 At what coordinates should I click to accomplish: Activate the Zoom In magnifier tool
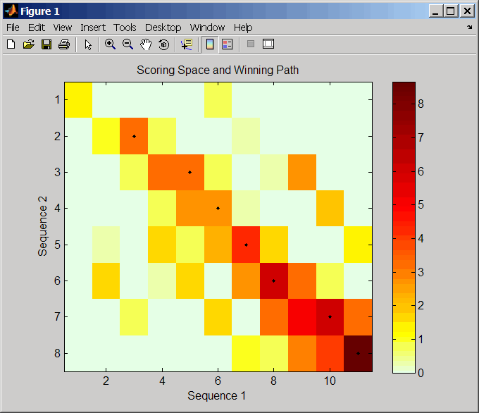110,44
